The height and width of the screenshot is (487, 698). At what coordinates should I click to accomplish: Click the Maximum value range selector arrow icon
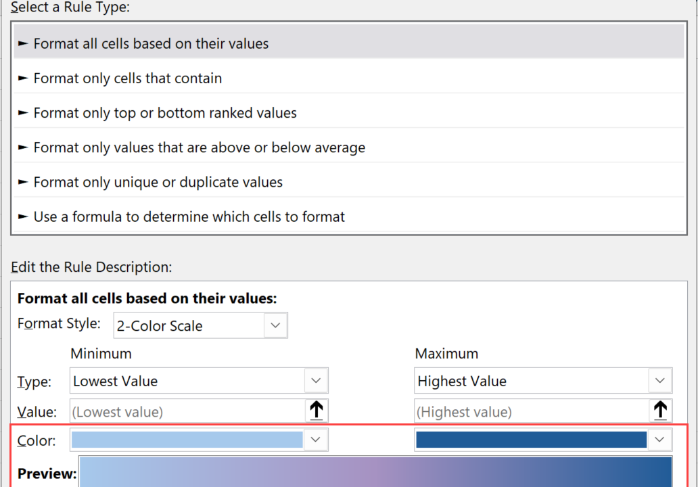(661, 411)
